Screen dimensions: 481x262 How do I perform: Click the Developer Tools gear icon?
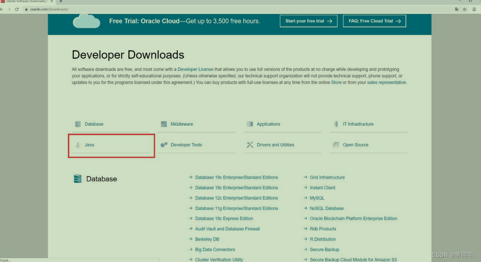(164, 145)
